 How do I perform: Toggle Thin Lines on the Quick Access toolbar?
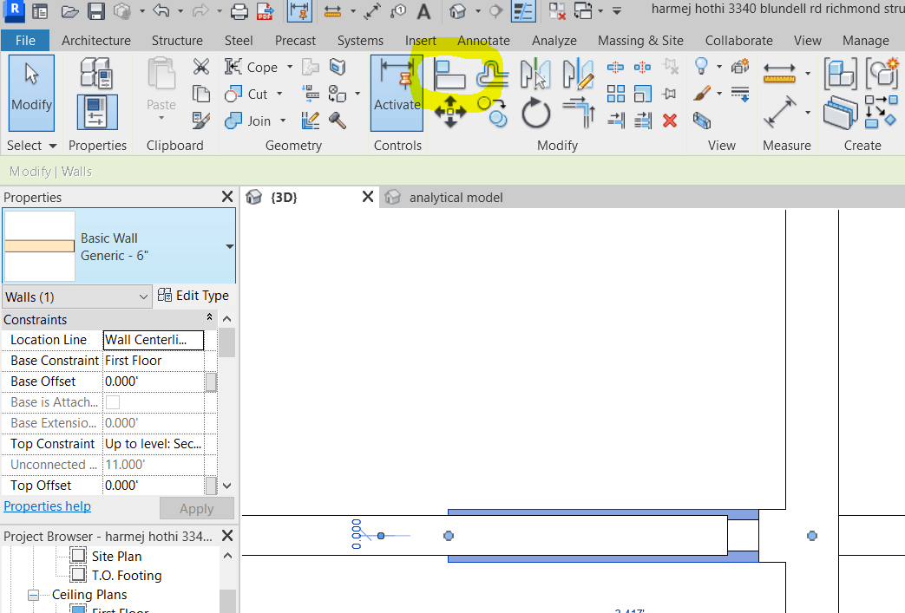point(521,11)
